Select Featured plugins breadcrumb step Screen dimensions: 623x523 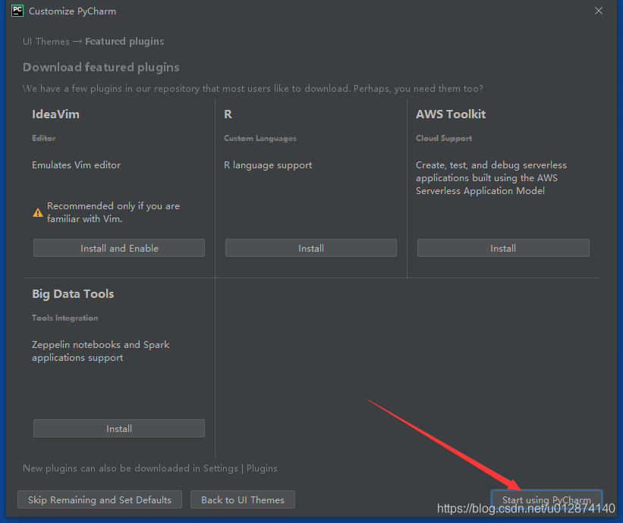point(124,41)
